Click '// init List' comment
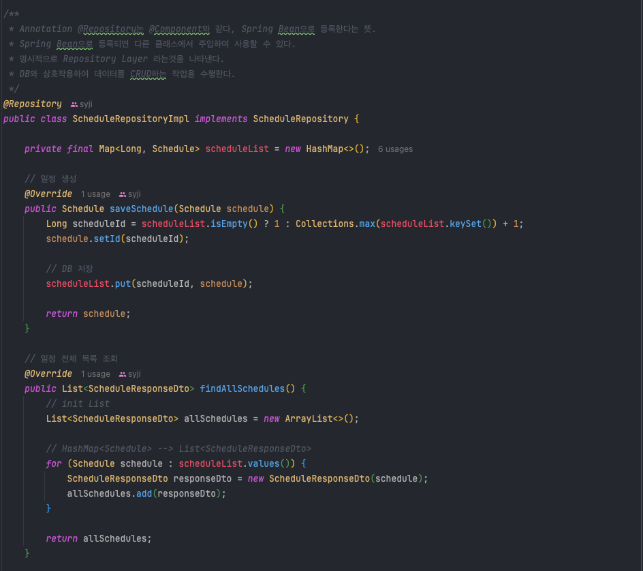Viewport: 643px width, 571px height. pos(78,404)
